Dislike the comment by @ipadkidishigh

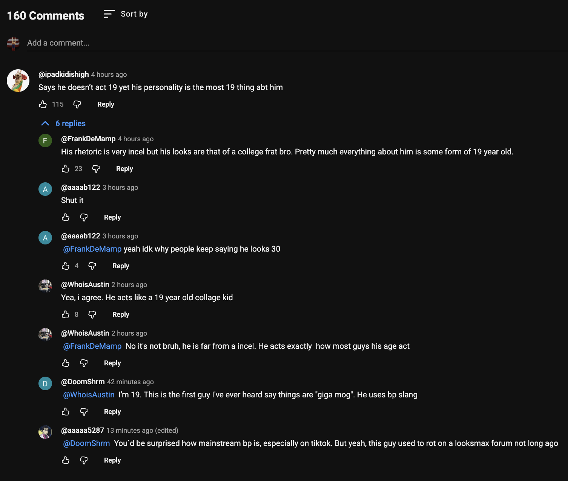coord(77,104)
